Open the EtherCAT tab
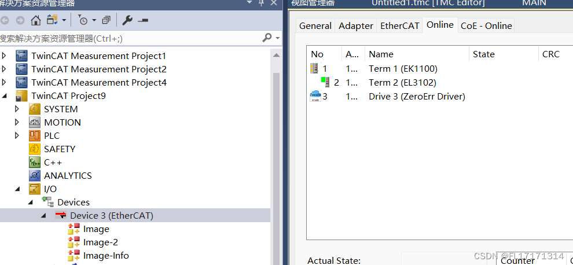Screen dimensions: 573x265 pyautogui.click(x=400, y=26)
